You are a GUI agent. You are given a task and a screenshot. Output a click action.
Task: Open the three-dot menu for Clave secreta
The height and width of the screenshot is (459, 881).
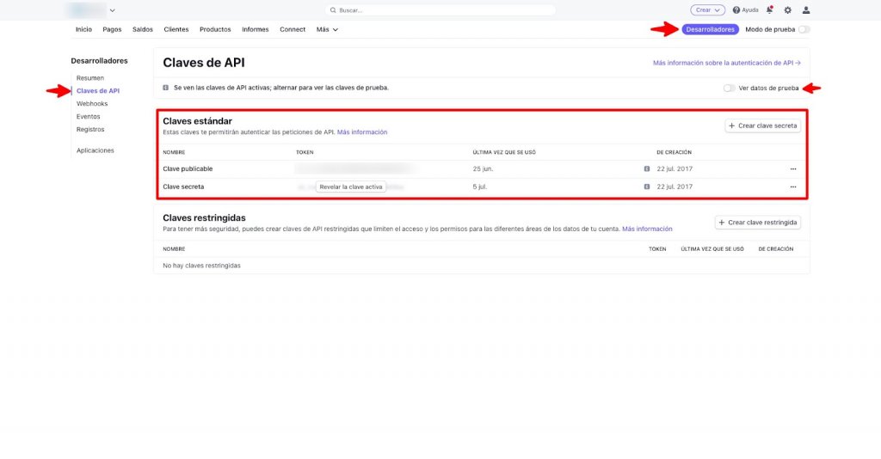tap(793, 187)
